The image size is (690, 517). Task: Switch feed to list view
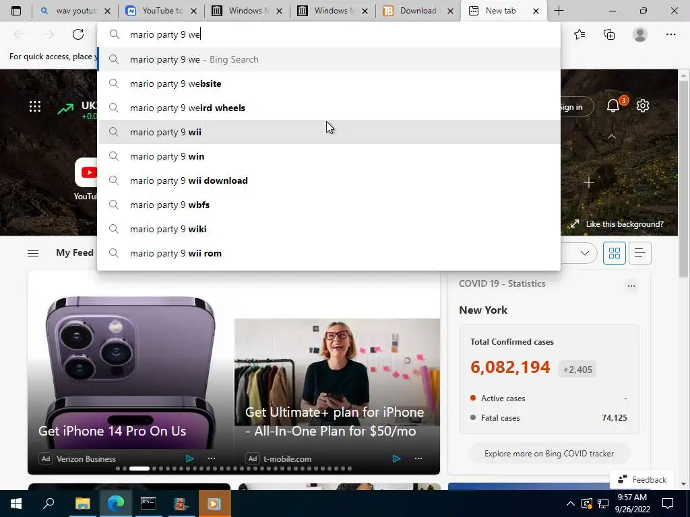click(x=640, y=253)
